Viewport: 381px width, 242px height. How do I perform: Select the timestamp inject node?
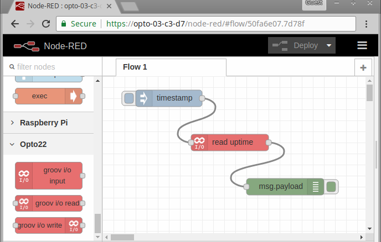tap(169, 98)
